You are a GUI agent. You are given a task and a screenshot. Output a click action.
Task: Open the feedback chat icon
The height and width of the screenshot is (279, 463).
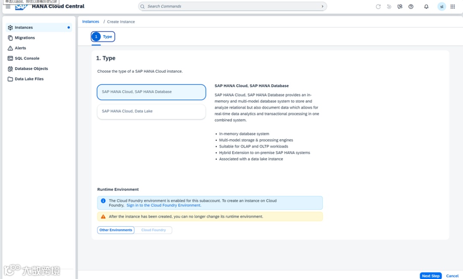400,6
